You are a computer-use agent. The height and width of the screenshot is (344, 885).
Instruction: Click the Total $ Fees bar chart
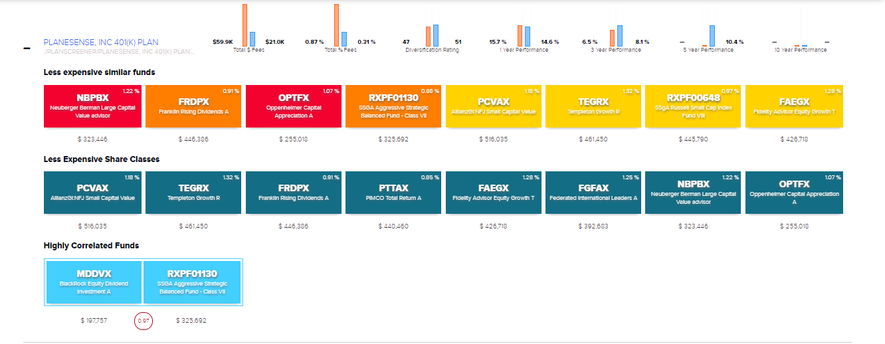coord(248,27)
